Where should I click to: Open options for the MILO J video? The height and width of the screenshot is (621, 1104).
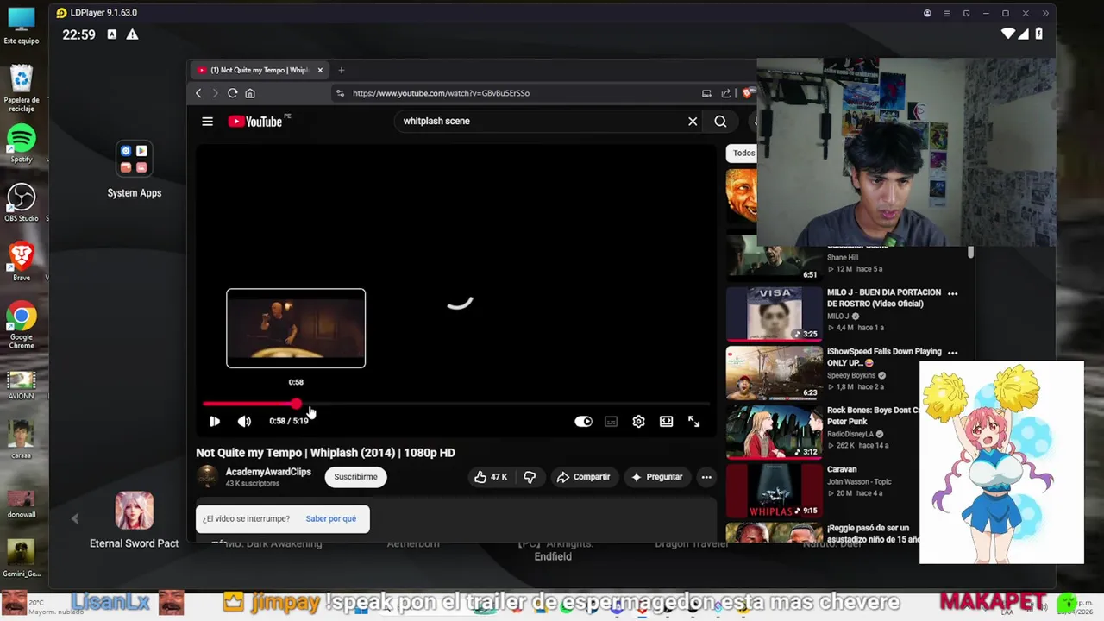click(952, 294)
